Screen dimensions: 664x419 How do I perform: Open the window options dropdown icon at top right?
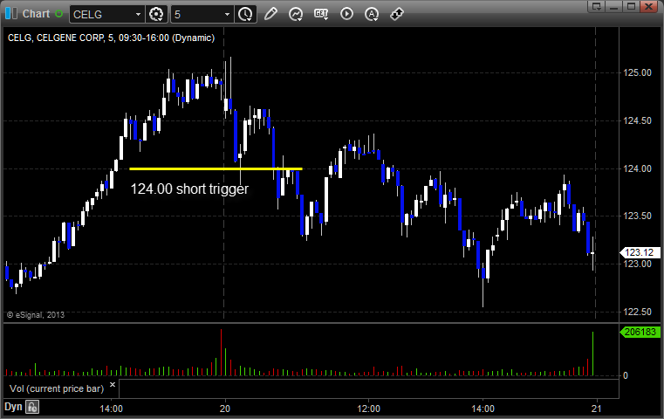point(597,6)
